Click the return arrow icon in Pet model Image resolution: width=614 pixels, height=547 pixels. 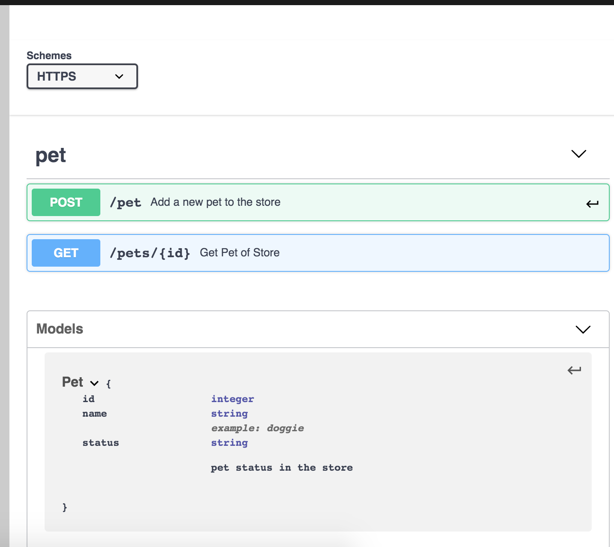574,370
